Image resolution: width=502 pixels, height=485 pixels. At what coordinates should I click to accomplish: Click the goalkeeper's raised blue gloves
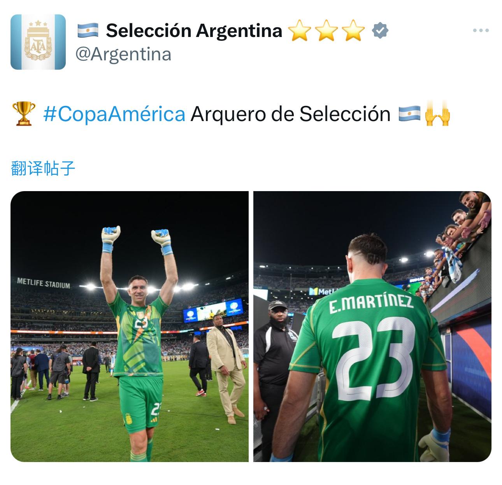137,239
